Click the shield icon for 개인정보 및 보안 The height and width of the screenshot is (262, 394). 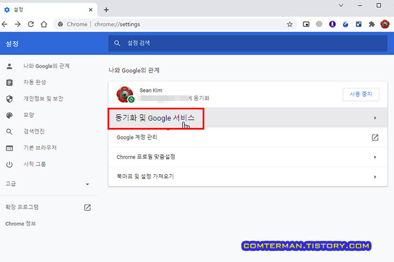click(10, 99)
